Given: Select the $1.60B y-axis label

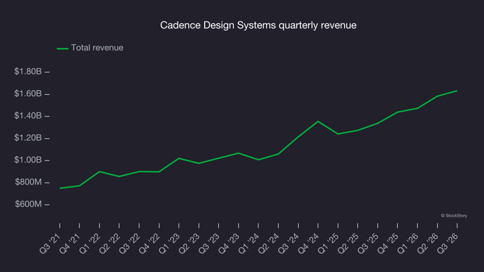Looking at the screenshot, I should point(28,93).
